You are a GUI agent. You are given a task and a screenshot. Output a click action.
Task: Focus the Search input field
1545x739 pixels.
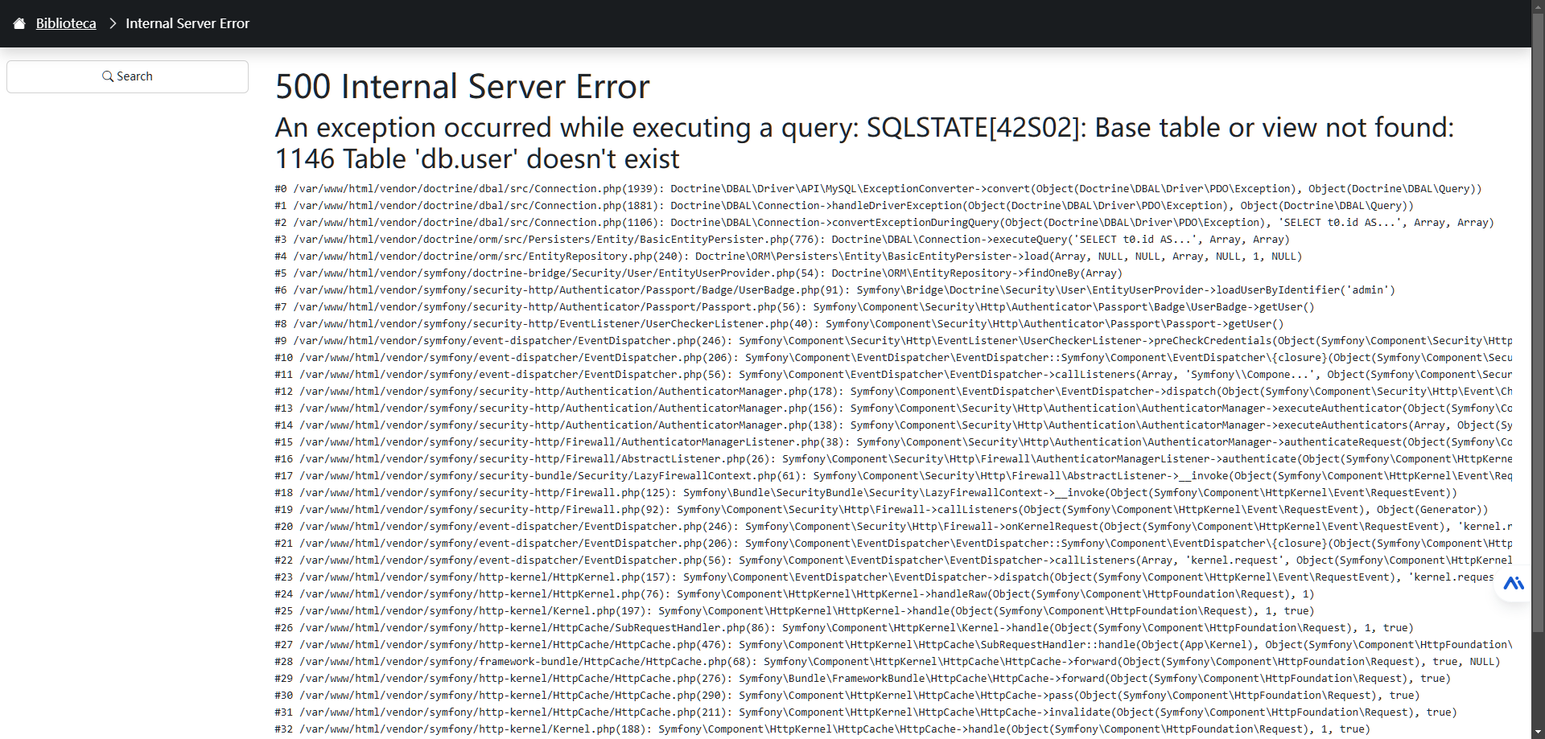(127, 76)
